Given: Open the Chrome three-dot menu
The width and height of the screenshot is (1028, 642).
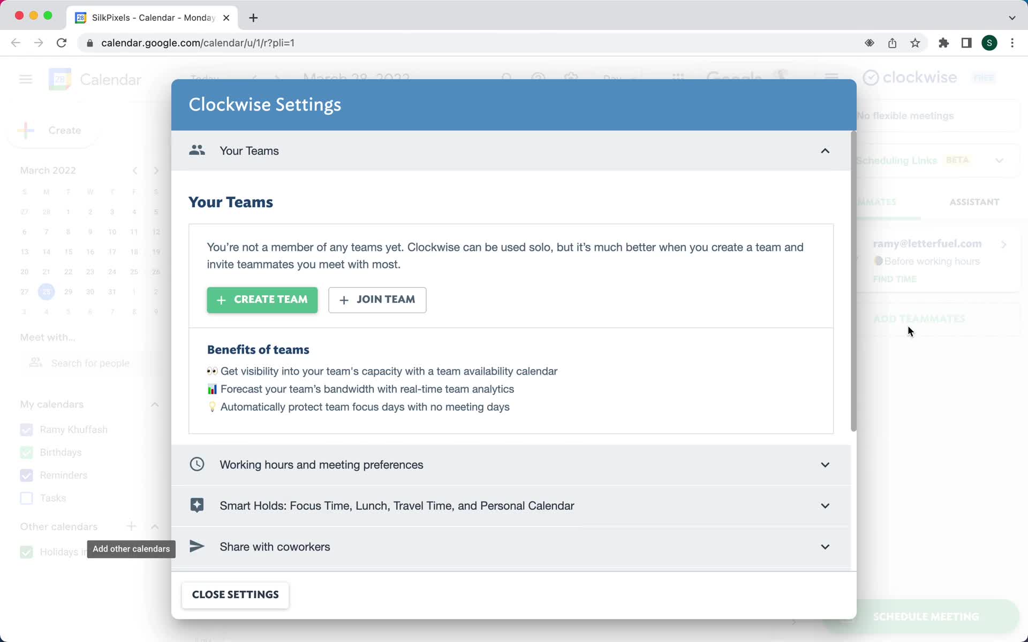Looking at the screenshot, I should coord(1012,43).
